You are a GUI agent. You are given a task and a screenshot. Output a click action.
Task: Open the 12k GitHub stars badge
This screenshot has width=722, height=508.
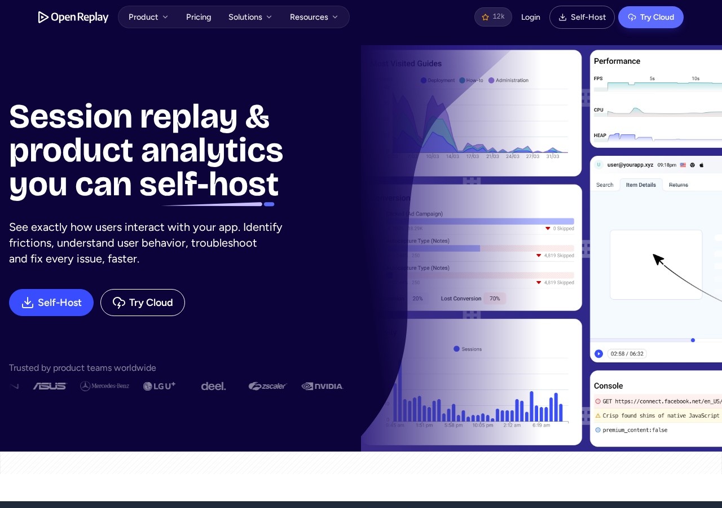(493, 17)
